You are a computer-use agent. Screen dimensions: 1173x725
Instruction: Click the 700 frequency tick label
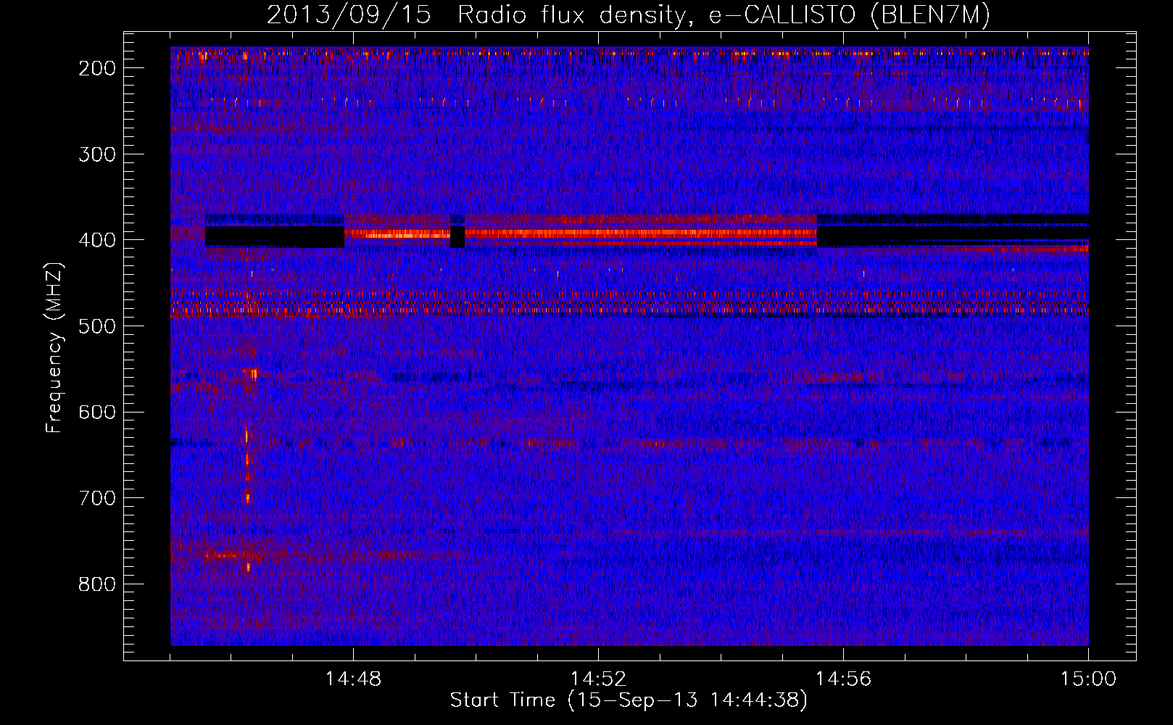pos(96,498)
